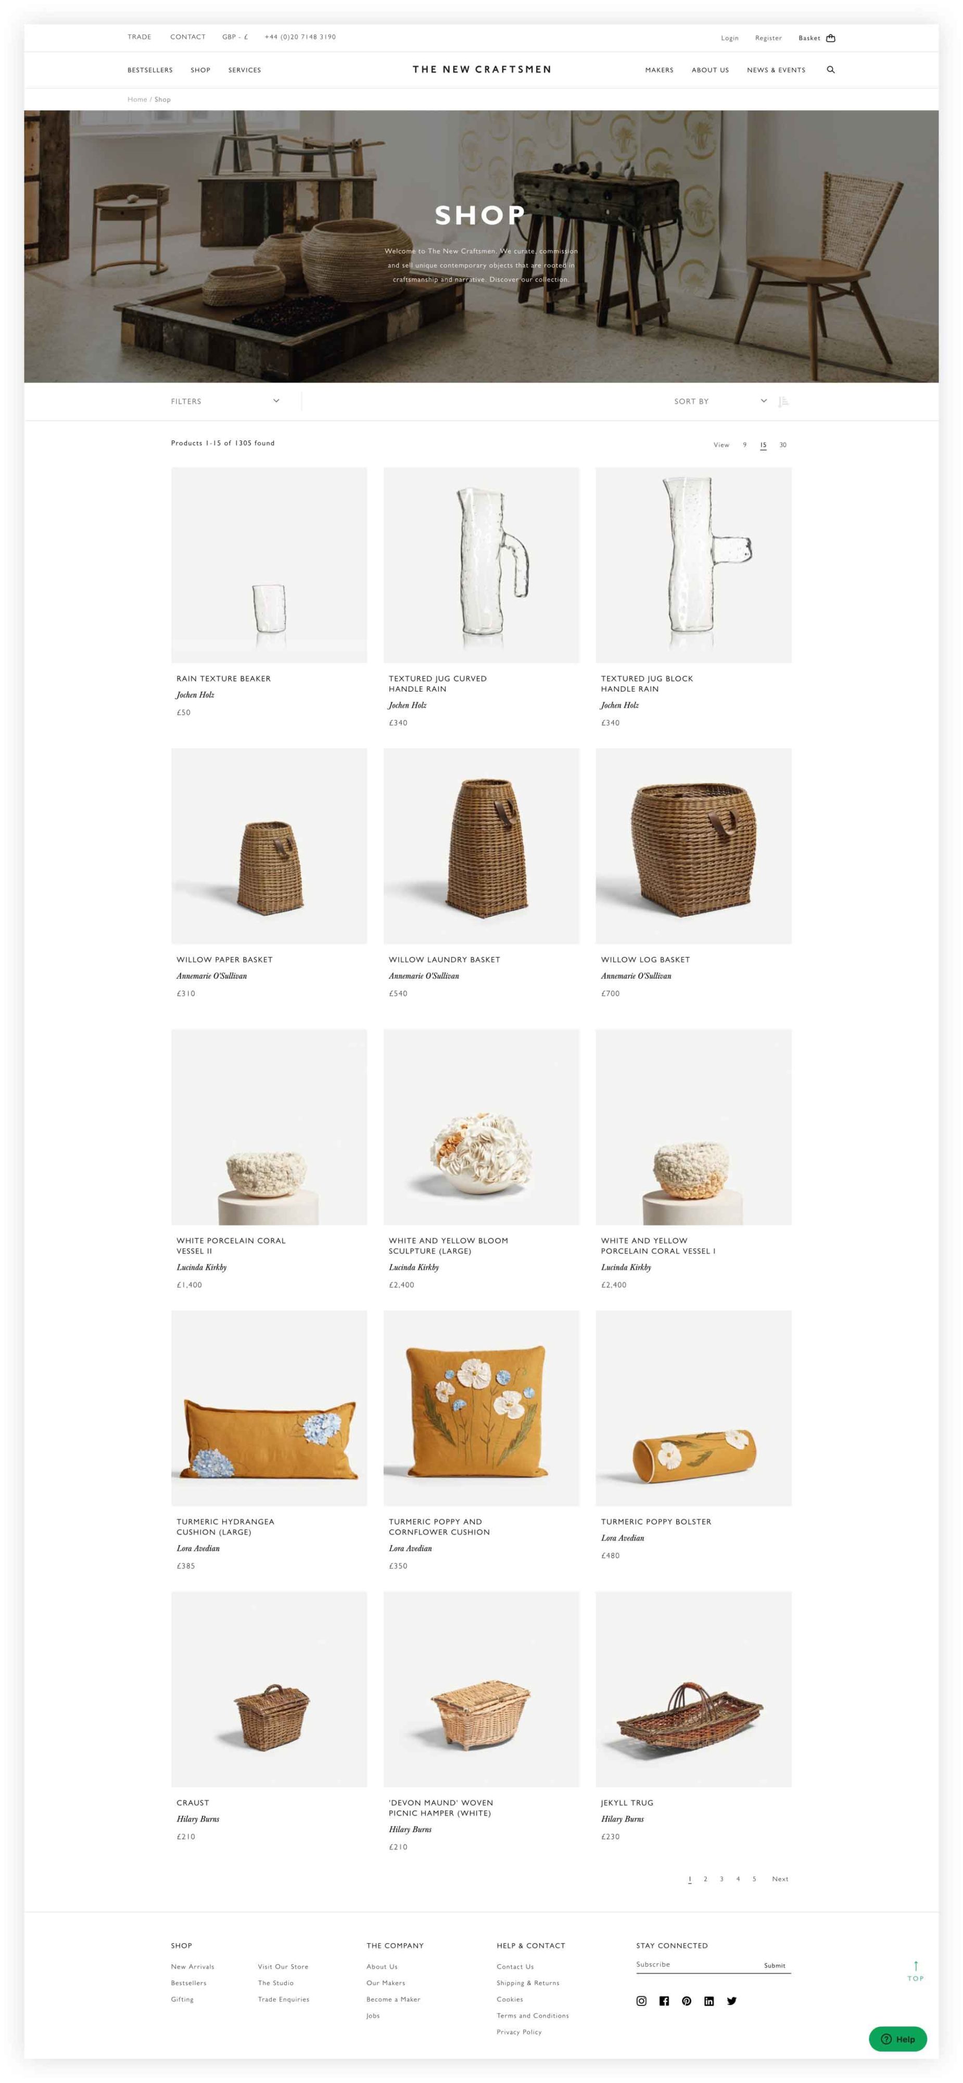Expand the Filters dropdown
This screenshot has width=963, height=2083.
pos(225,401)
